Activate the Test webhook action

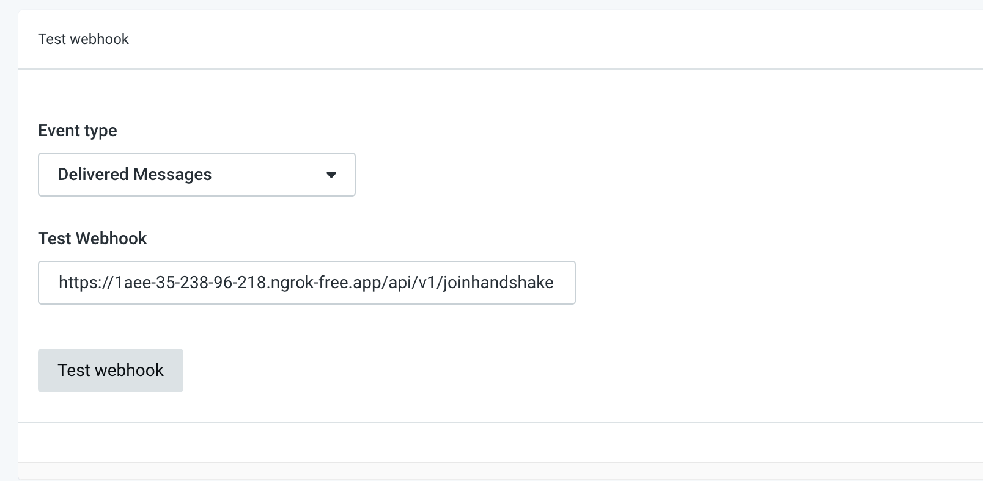click(x=110, y=370)
